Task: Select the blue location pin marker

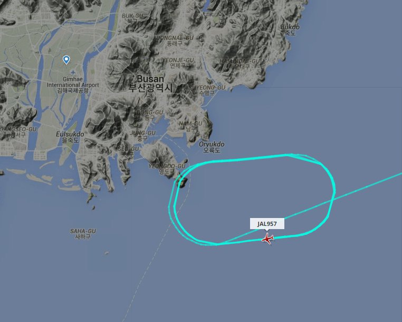Action: tap(66, 60)
